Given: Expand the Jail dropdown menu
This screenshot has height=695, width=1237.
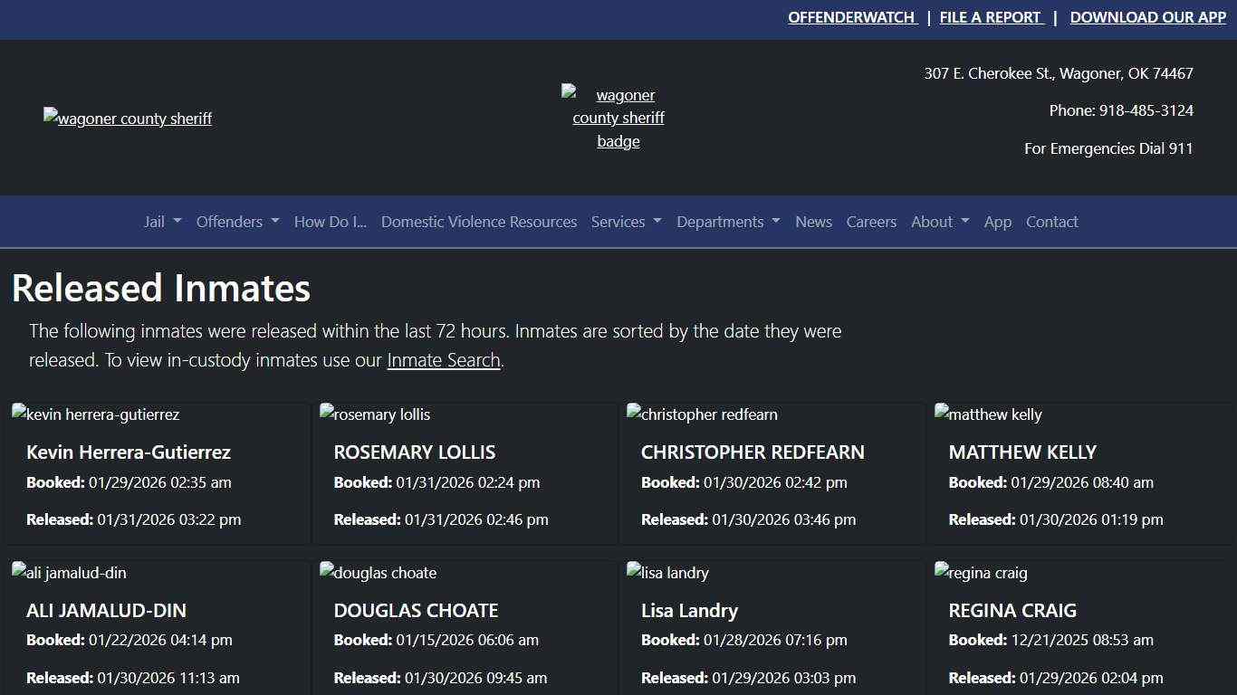Looking at the screenshot, I should pos(162,222).
